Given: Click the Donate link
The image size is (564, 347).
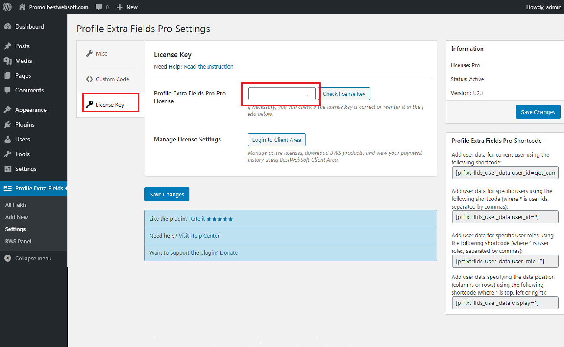Looking at the screenshot, I should pyautogui.click(x=229, y=253).
